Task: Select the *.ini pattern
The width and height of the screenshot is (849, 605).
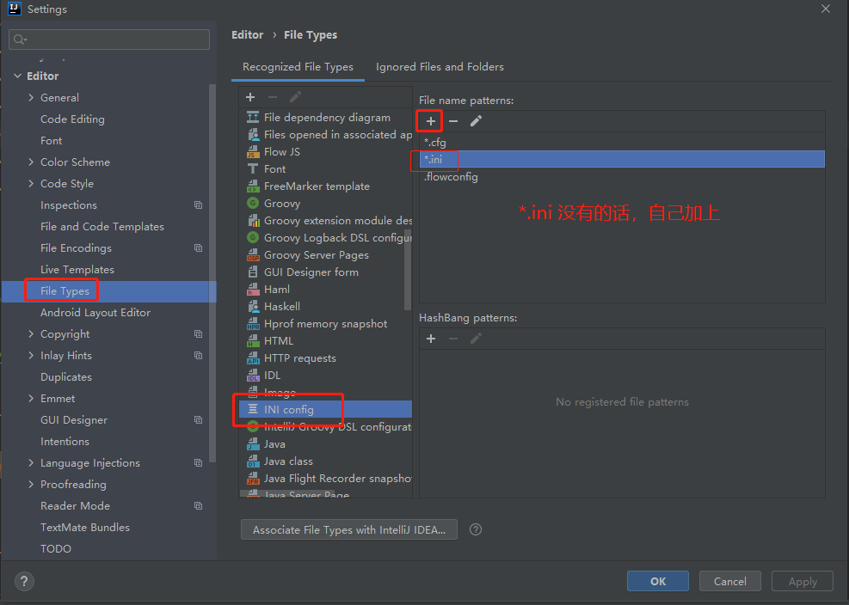Action: point(622,159)
